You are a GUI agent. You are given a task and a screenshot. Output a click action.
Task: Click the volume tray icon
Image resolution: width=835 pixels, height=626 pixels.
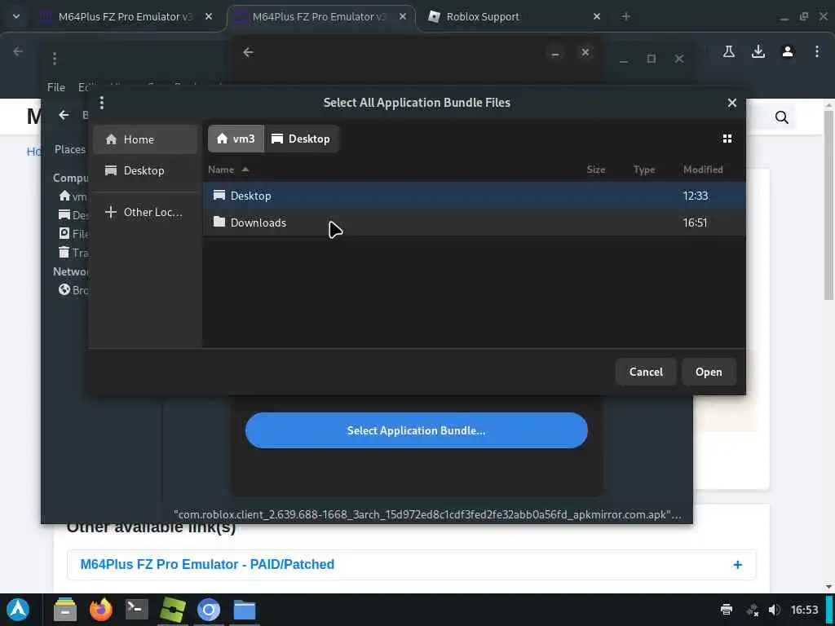(x=775, y=610)
